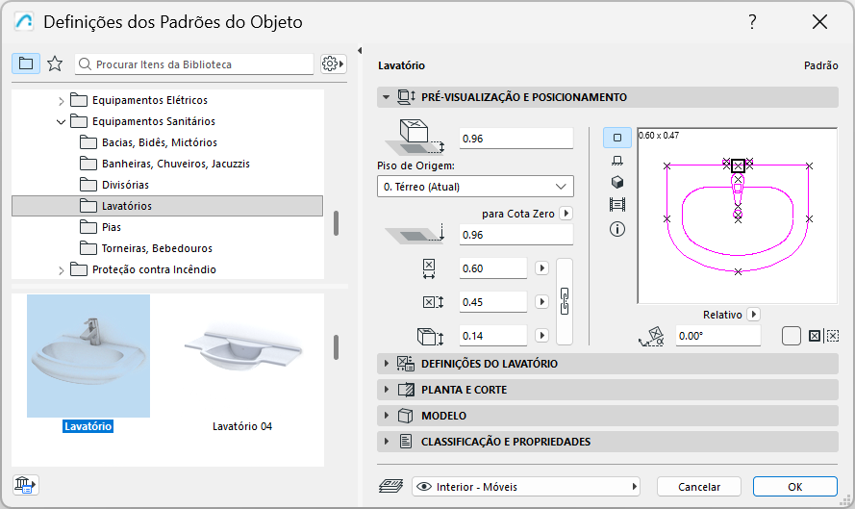Screen dimensions: 855x509
Task: Show the 3D shaded preview
Action: (616, 183)
